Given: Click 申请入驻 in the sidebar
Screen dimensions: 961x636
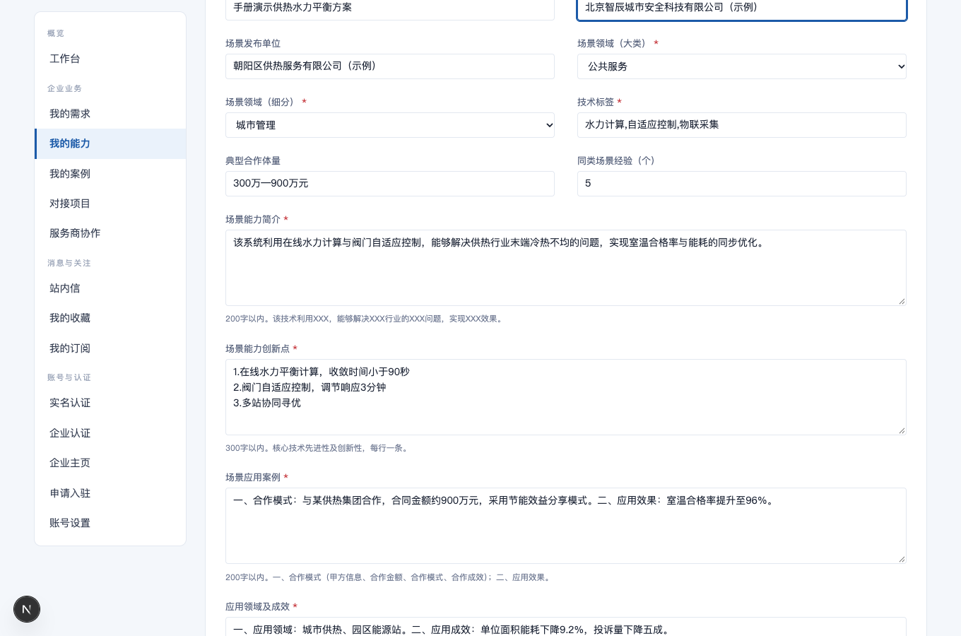Looking at the screenshot, I should 110,493.
